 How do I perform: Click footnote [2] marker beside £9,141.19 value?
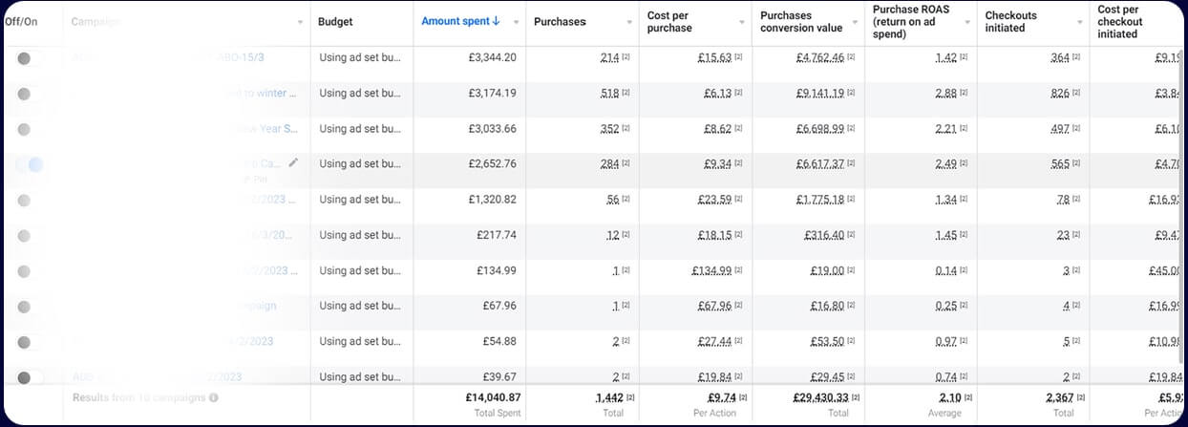[852, 94]
